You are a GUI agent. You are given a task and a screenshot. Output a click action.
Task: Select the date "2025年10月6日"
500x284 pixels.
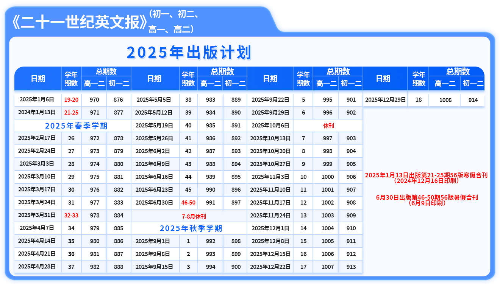pyautogui.click(x=270, y=126)
